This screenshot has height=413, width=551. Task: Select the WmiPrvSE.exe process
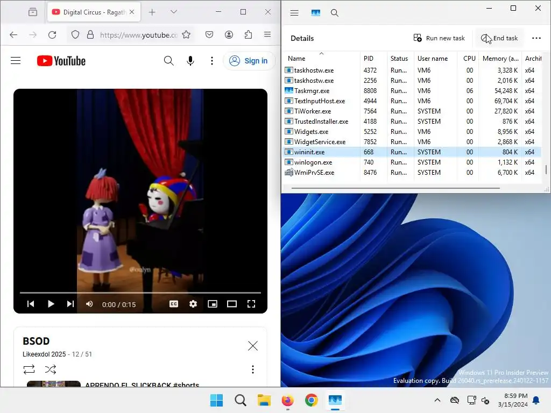click(412, 173)
